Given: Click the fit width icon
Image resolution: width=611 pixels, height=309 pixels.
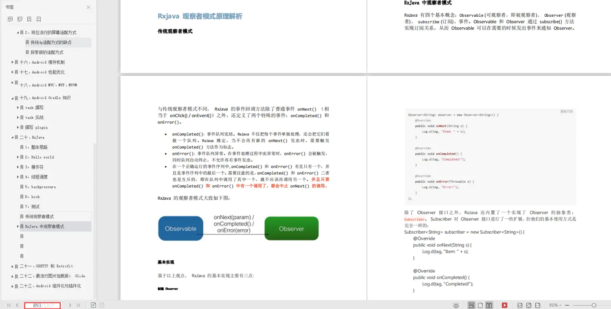Looking at the screenshot, I should click(x=538, y=305).
